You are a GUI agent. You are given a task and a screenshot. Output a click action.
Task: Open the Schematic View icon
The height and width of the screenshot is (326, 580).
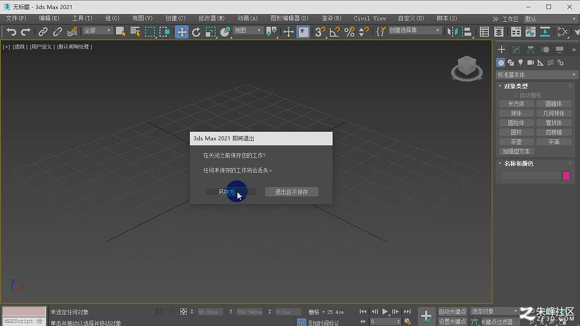(x=545, y=32)
